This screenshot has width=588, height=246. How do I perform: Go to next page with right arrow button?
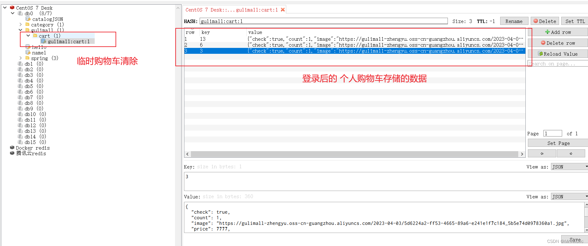click(571, 154)
